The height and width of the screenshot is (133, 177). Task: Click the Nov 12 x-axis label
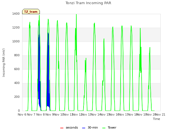pyautogui.click(x=77, y=114)
